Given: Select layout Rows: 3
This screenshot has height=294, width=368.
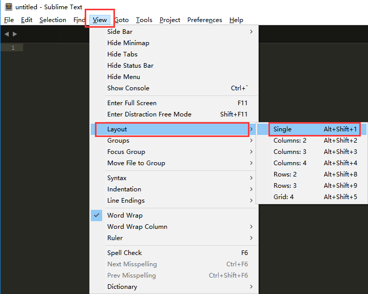Looking at the screenshot, I should point(312,186).
